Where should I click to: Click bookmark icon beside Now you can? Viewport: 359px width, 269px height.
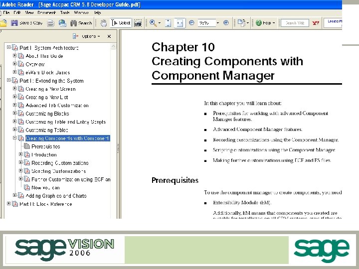(27, 188)
